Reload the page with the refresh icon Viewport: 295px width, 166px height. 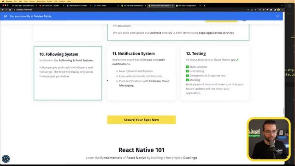coord(10,10)
